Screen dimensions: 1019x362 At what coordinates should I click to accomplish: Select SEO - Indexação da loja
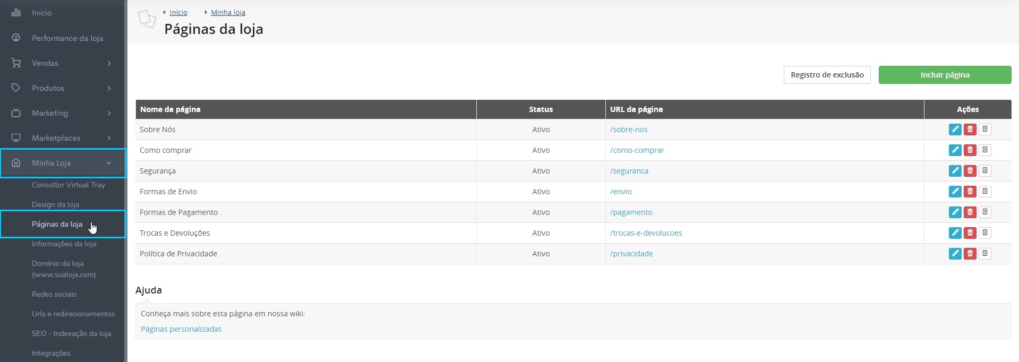(71, 333)
